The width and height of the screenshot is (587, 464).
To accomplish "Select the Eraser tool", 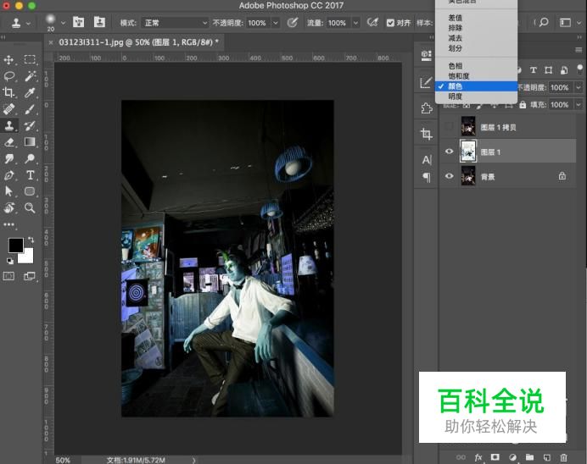I will point(9,142).
